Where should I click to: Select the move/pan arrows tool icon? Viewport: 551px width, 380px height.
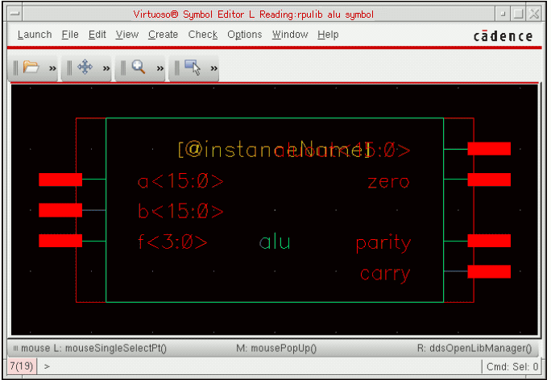pyautogui.click(x=85, y=68)
